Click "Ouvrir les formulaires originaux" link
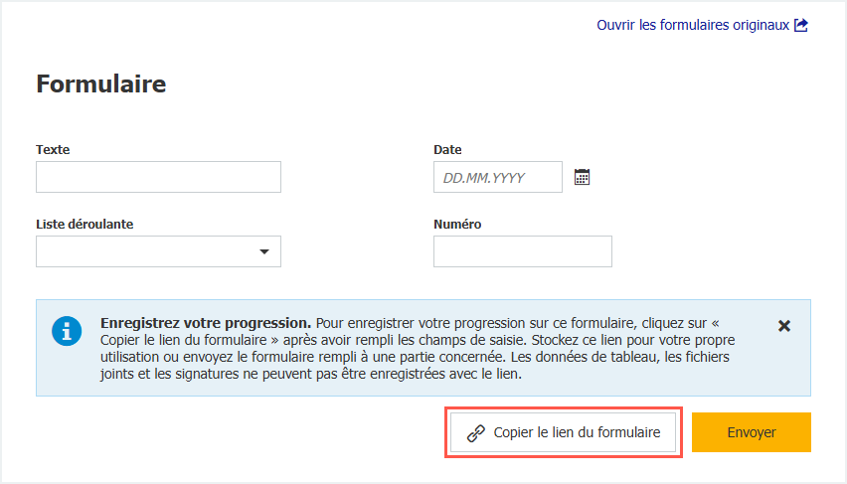This screenshot has width=847, height=484. pos(693,25)
